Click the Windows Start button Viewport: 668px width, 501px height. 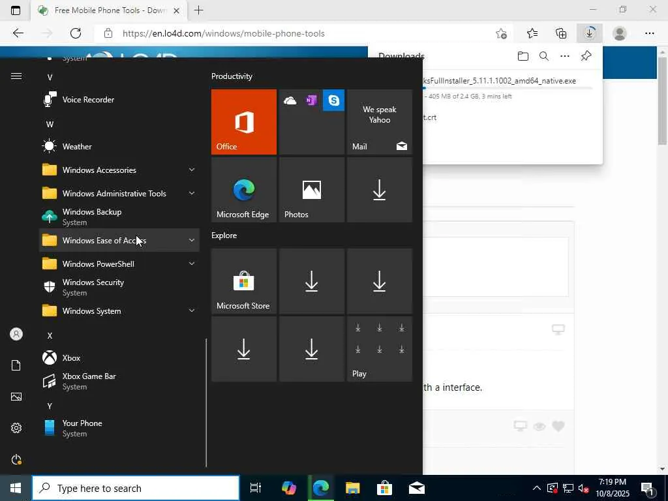(x=16, y=488)
